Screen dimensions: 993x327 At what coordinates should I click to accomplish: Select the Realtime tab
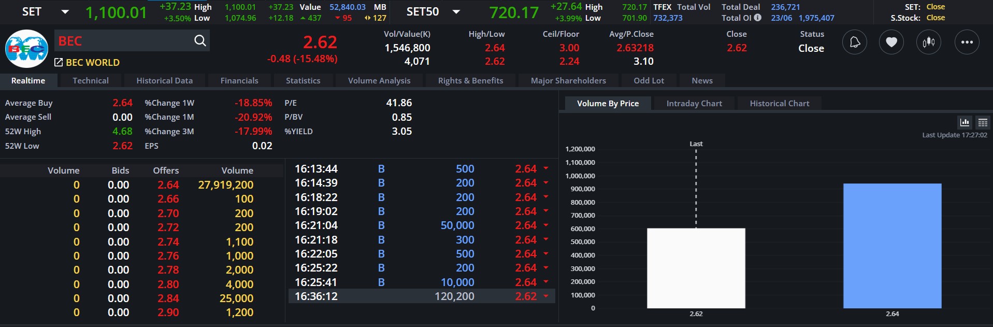pos(28,80)
